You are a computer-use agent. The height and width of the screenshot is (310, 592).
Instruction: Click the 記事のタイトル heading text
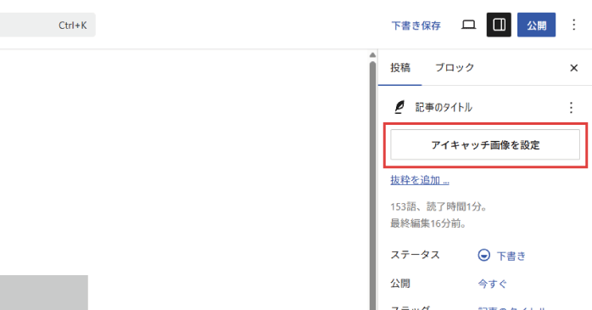(x=444, y=107)
